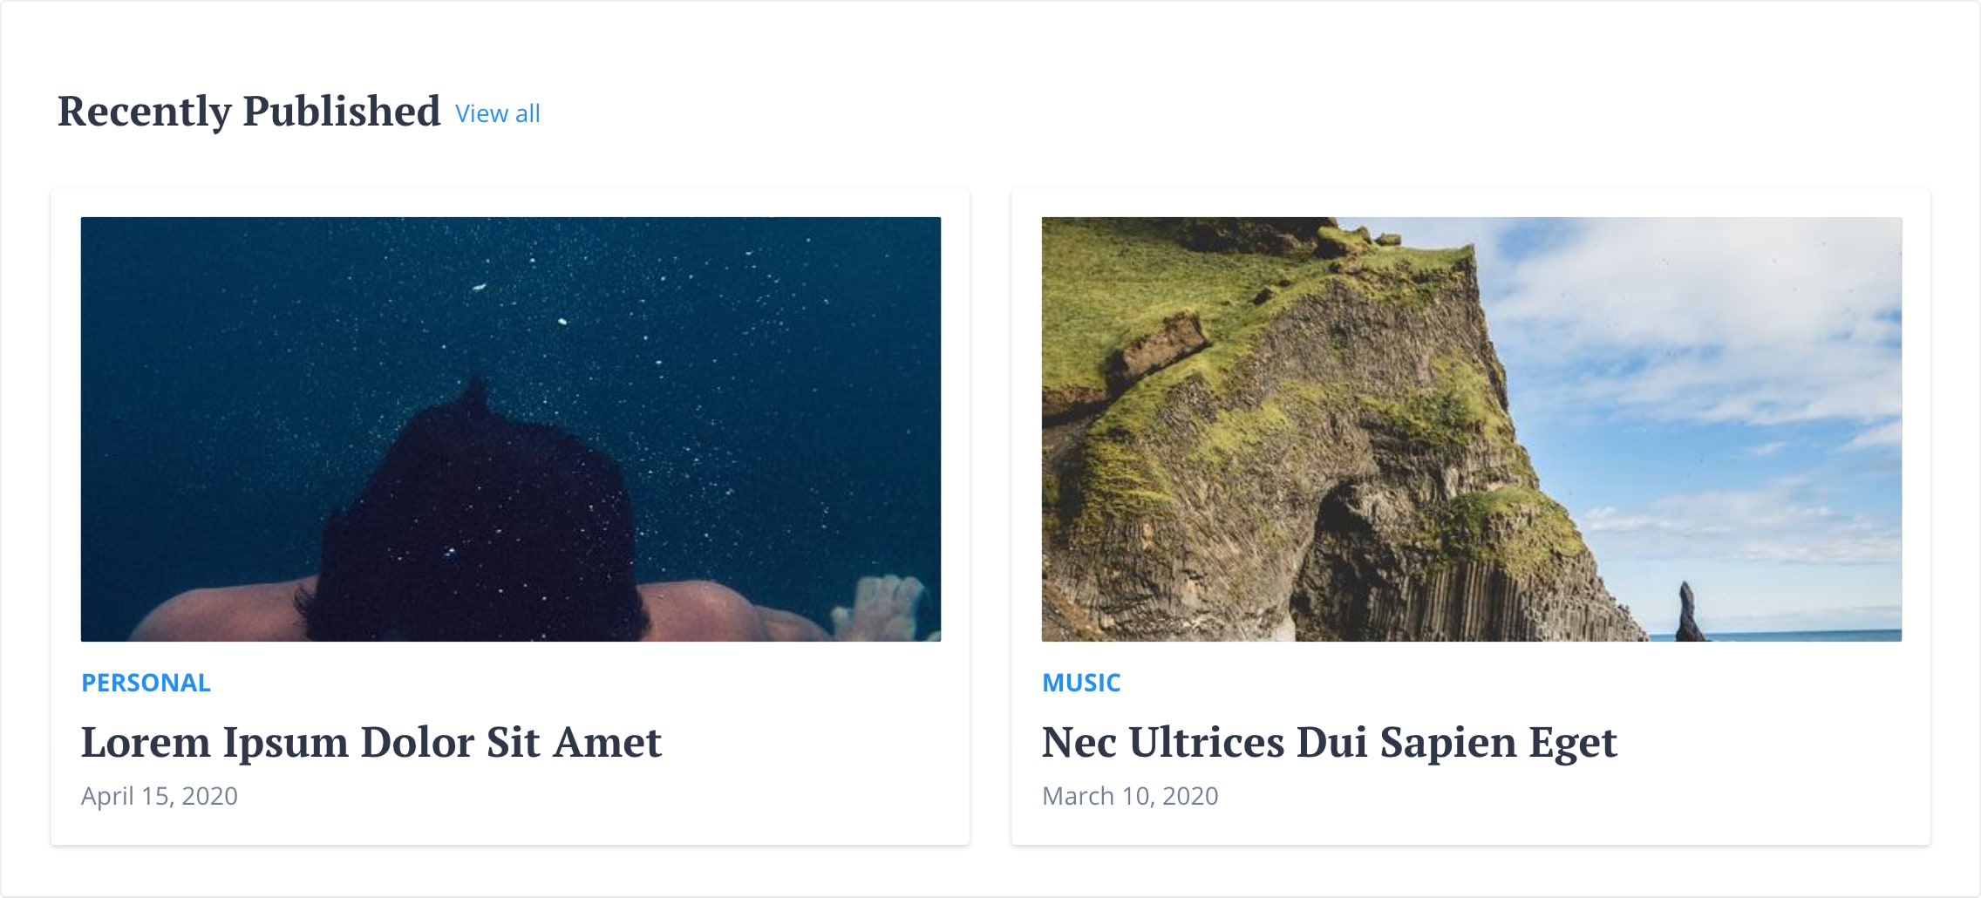Click the Recently Published heading

(249, 110)
